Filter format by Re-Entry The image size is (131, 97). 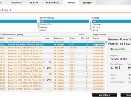(x=112, y=27)
